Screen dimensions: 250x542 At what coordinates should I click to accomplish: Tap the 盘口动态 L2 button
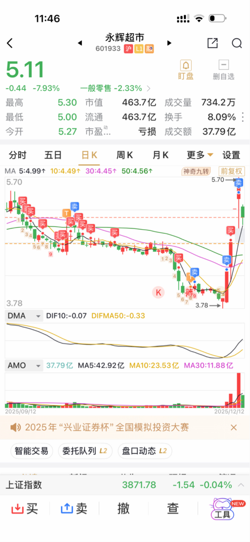pos(144,451)
